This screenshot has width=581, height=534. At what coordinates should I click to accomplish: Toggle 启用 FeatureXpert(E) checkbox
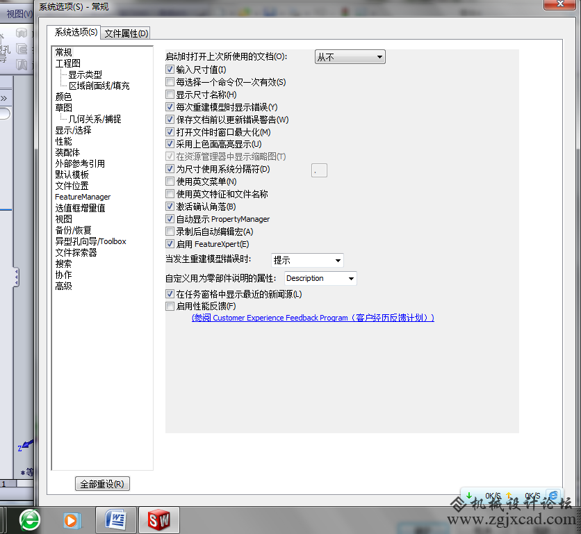point(170,244)
